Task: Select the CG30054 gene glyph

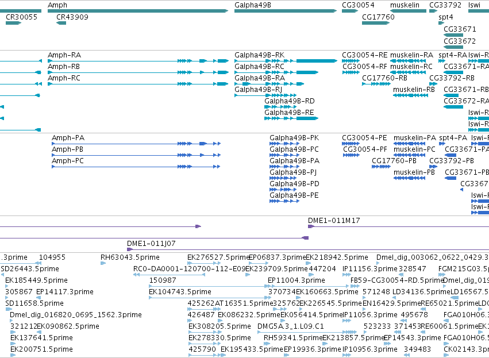Action: click(350, 11)
